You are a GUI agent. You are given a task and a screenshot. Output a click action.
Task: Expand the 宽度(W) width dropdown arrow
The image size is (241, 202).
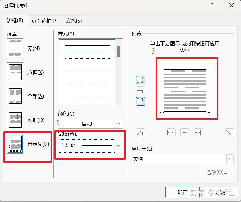click(119, 146)
